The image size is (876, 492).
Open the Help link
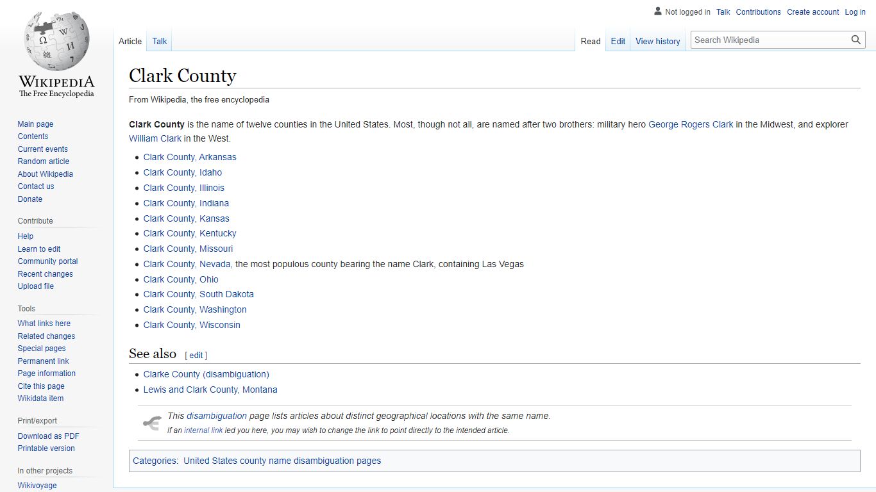[26, 236]
